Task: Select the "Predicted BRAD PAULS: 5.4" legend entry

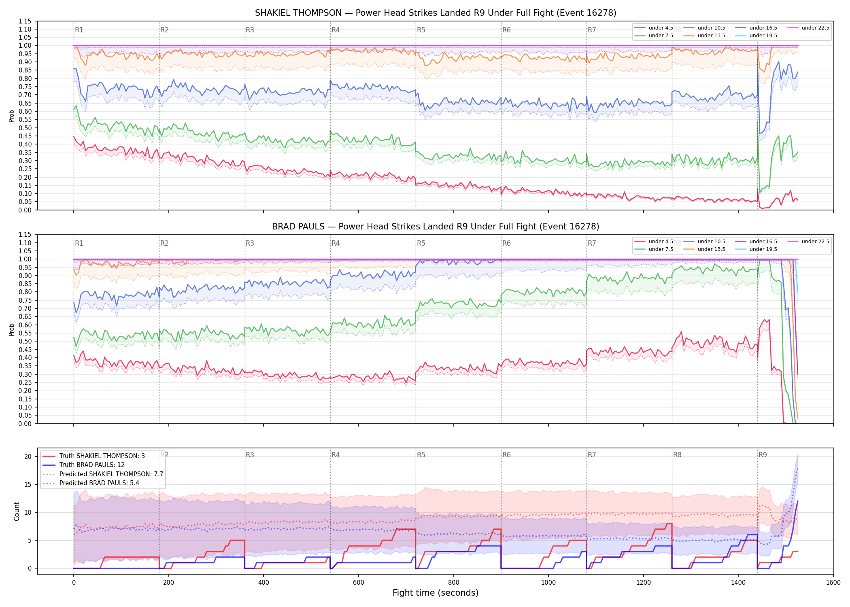Action: [x=91, y=483]
